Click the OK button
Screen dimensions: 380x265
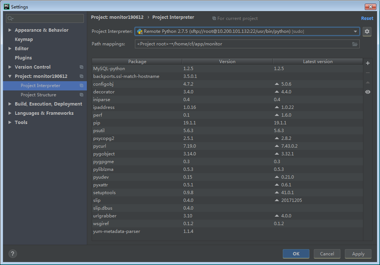coord(296,254)
